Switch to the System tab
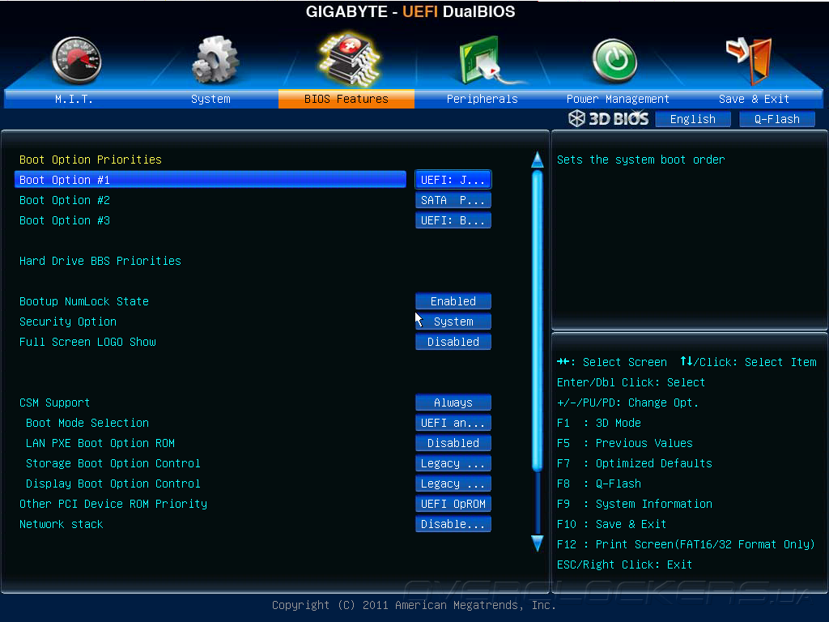Image resolution: width=829 pixels, height=622 pixels. (x=210, y=99)
